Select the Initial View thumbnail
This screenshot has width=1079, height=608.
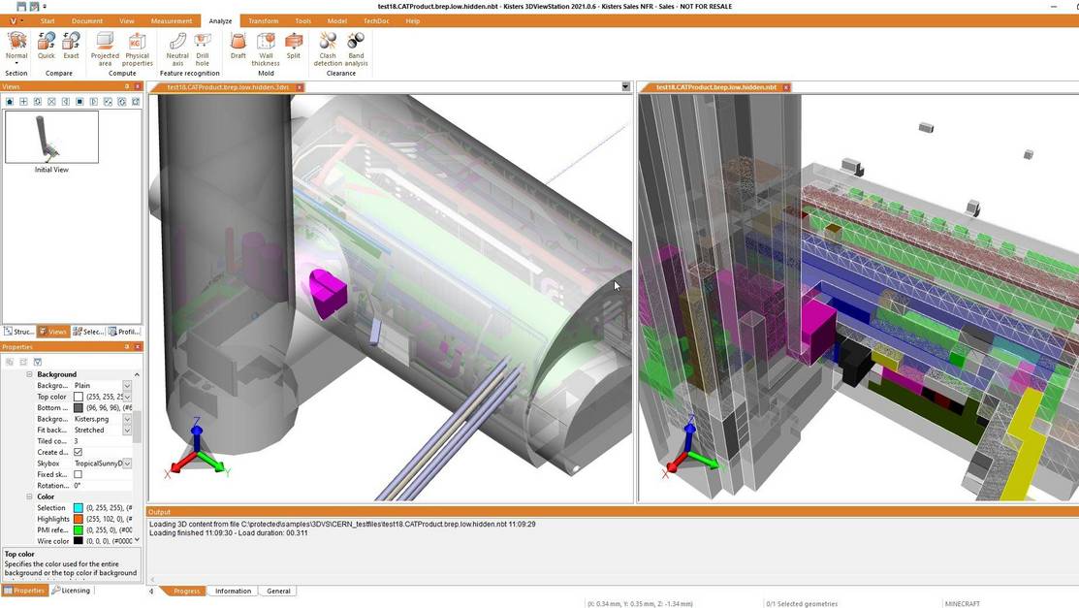[x=51, y=137]
